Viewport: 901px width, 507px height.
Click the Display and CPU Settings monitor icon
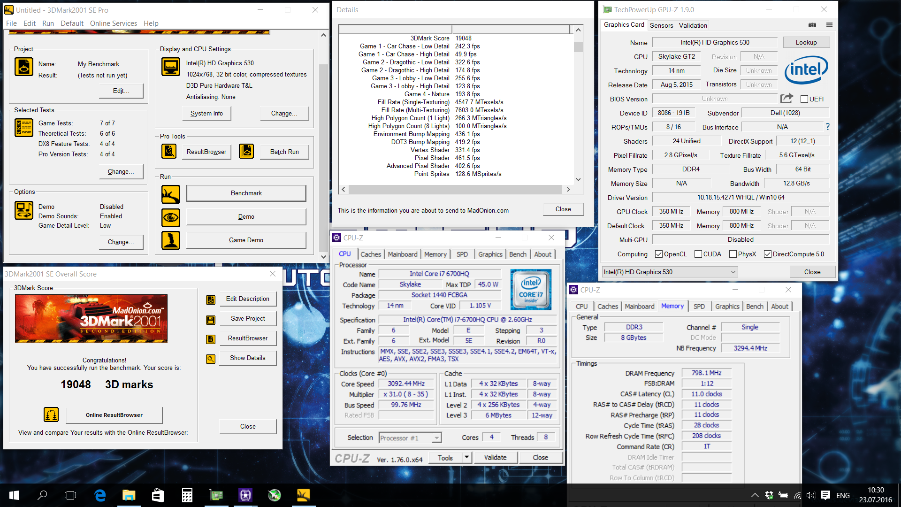click(171, 67)
